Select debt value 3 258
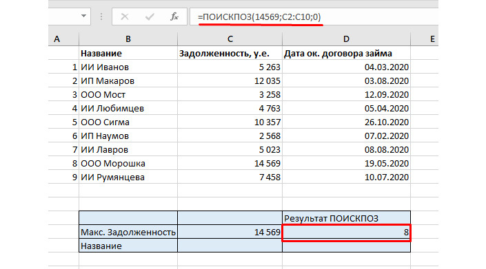This screenshot has height=269, width=486. point(230,94)
